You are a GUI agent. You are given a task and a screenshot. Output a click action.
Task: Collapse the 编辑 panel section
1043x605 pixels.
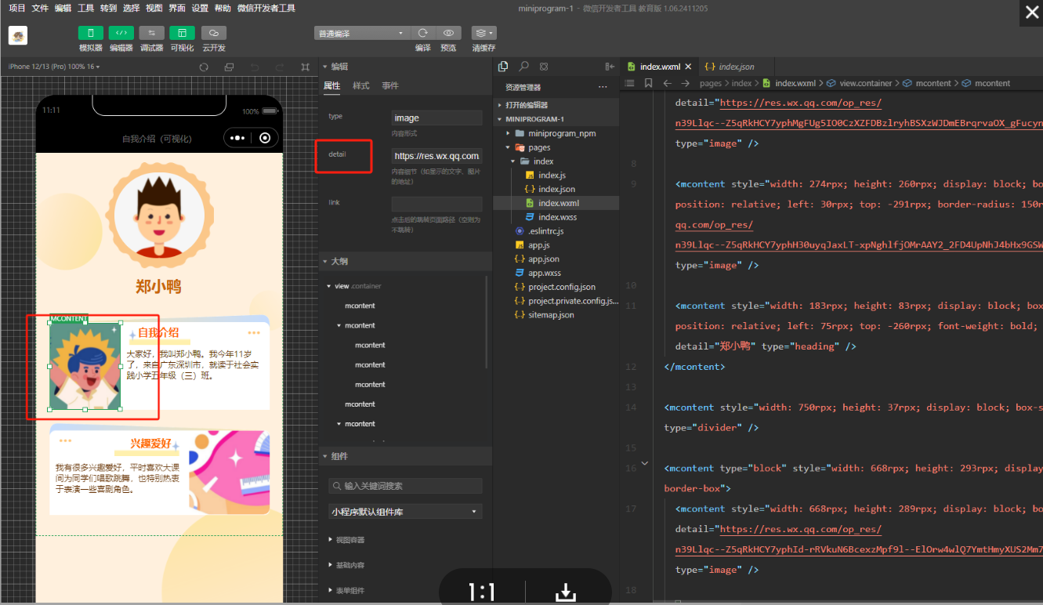[x=324, y=67]
